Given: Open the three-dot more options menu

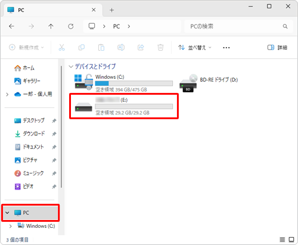Looking at the screenshot, I should click(226, 48).
